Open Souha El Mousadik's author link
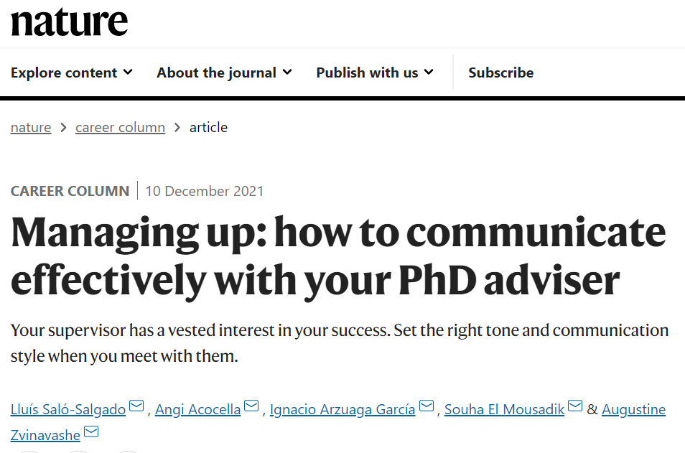 point(504,410)
